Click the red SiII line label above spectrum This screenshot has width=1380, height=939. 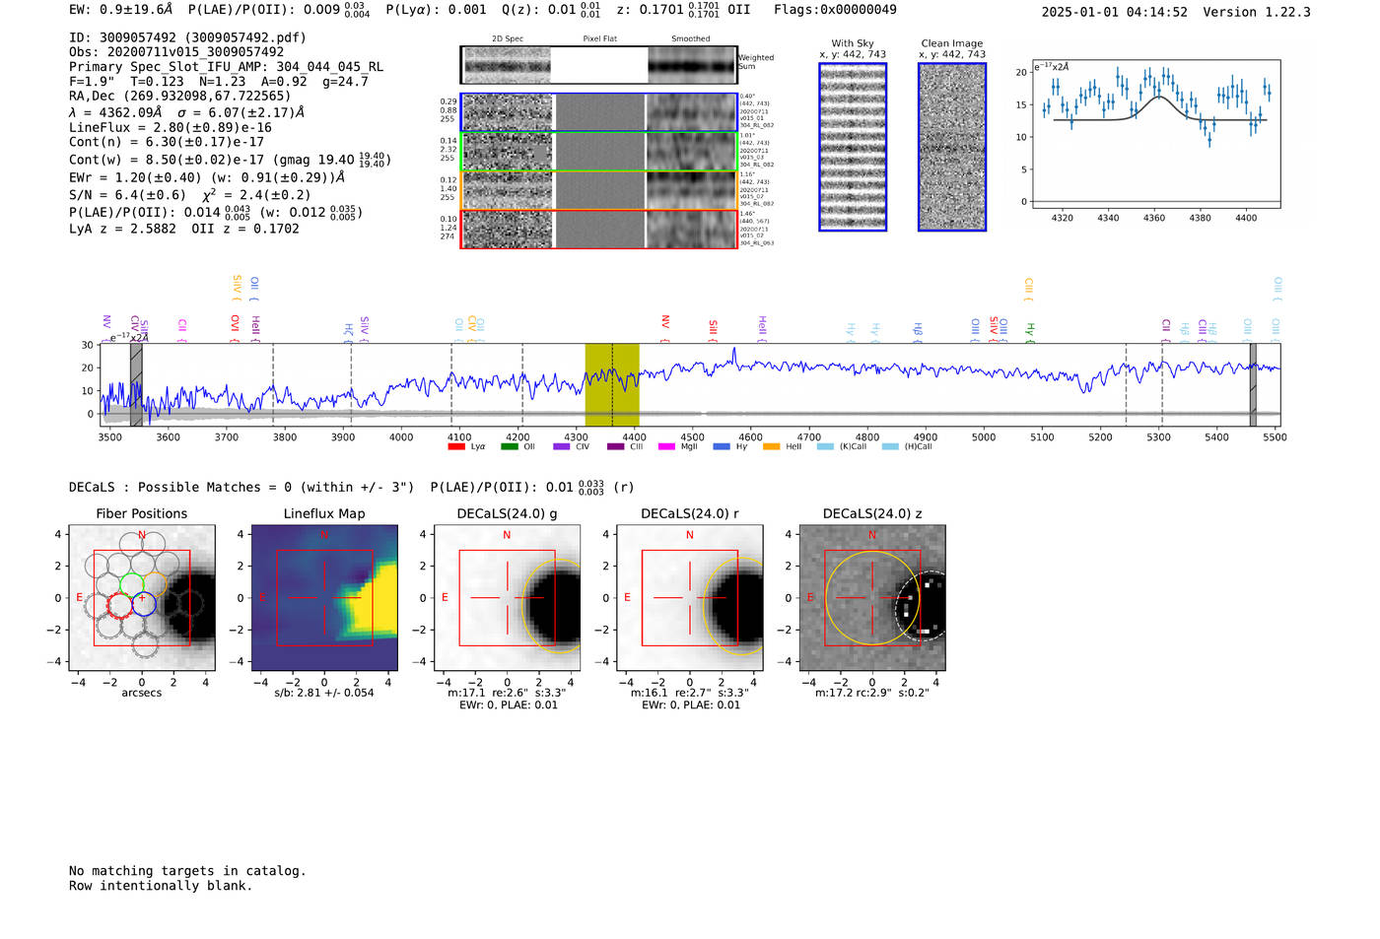pyautogui.click(x=713, y=328)
